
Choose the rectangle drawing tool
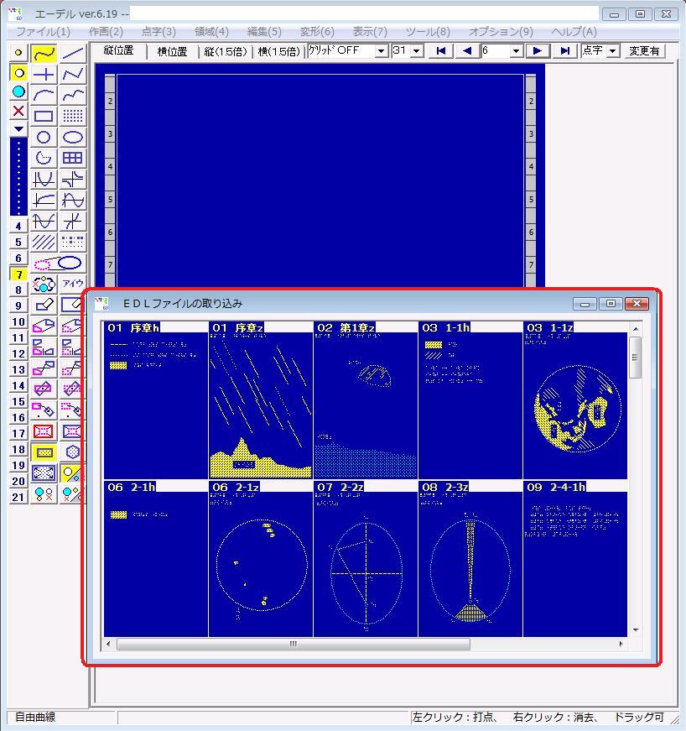click(x=44, y=117)
